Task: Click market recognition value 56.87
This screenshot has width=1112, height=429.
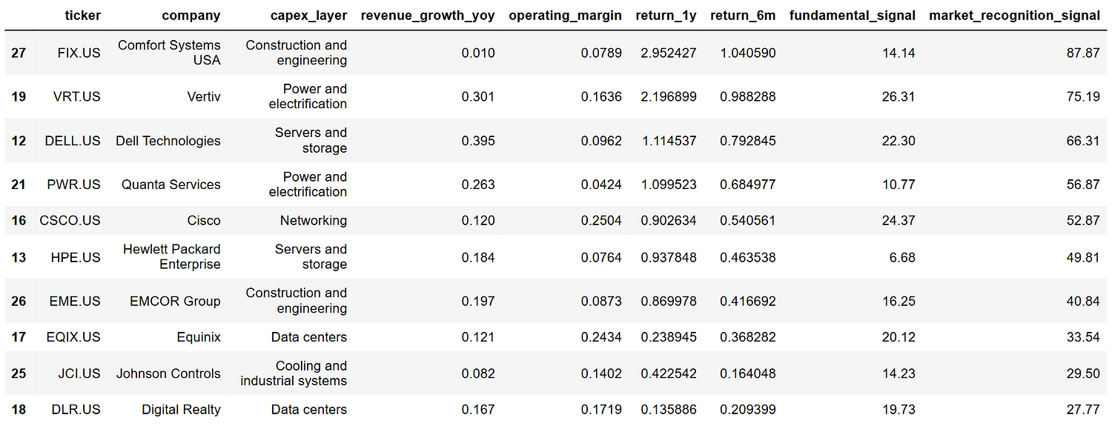Action: tap(1084, 184)
